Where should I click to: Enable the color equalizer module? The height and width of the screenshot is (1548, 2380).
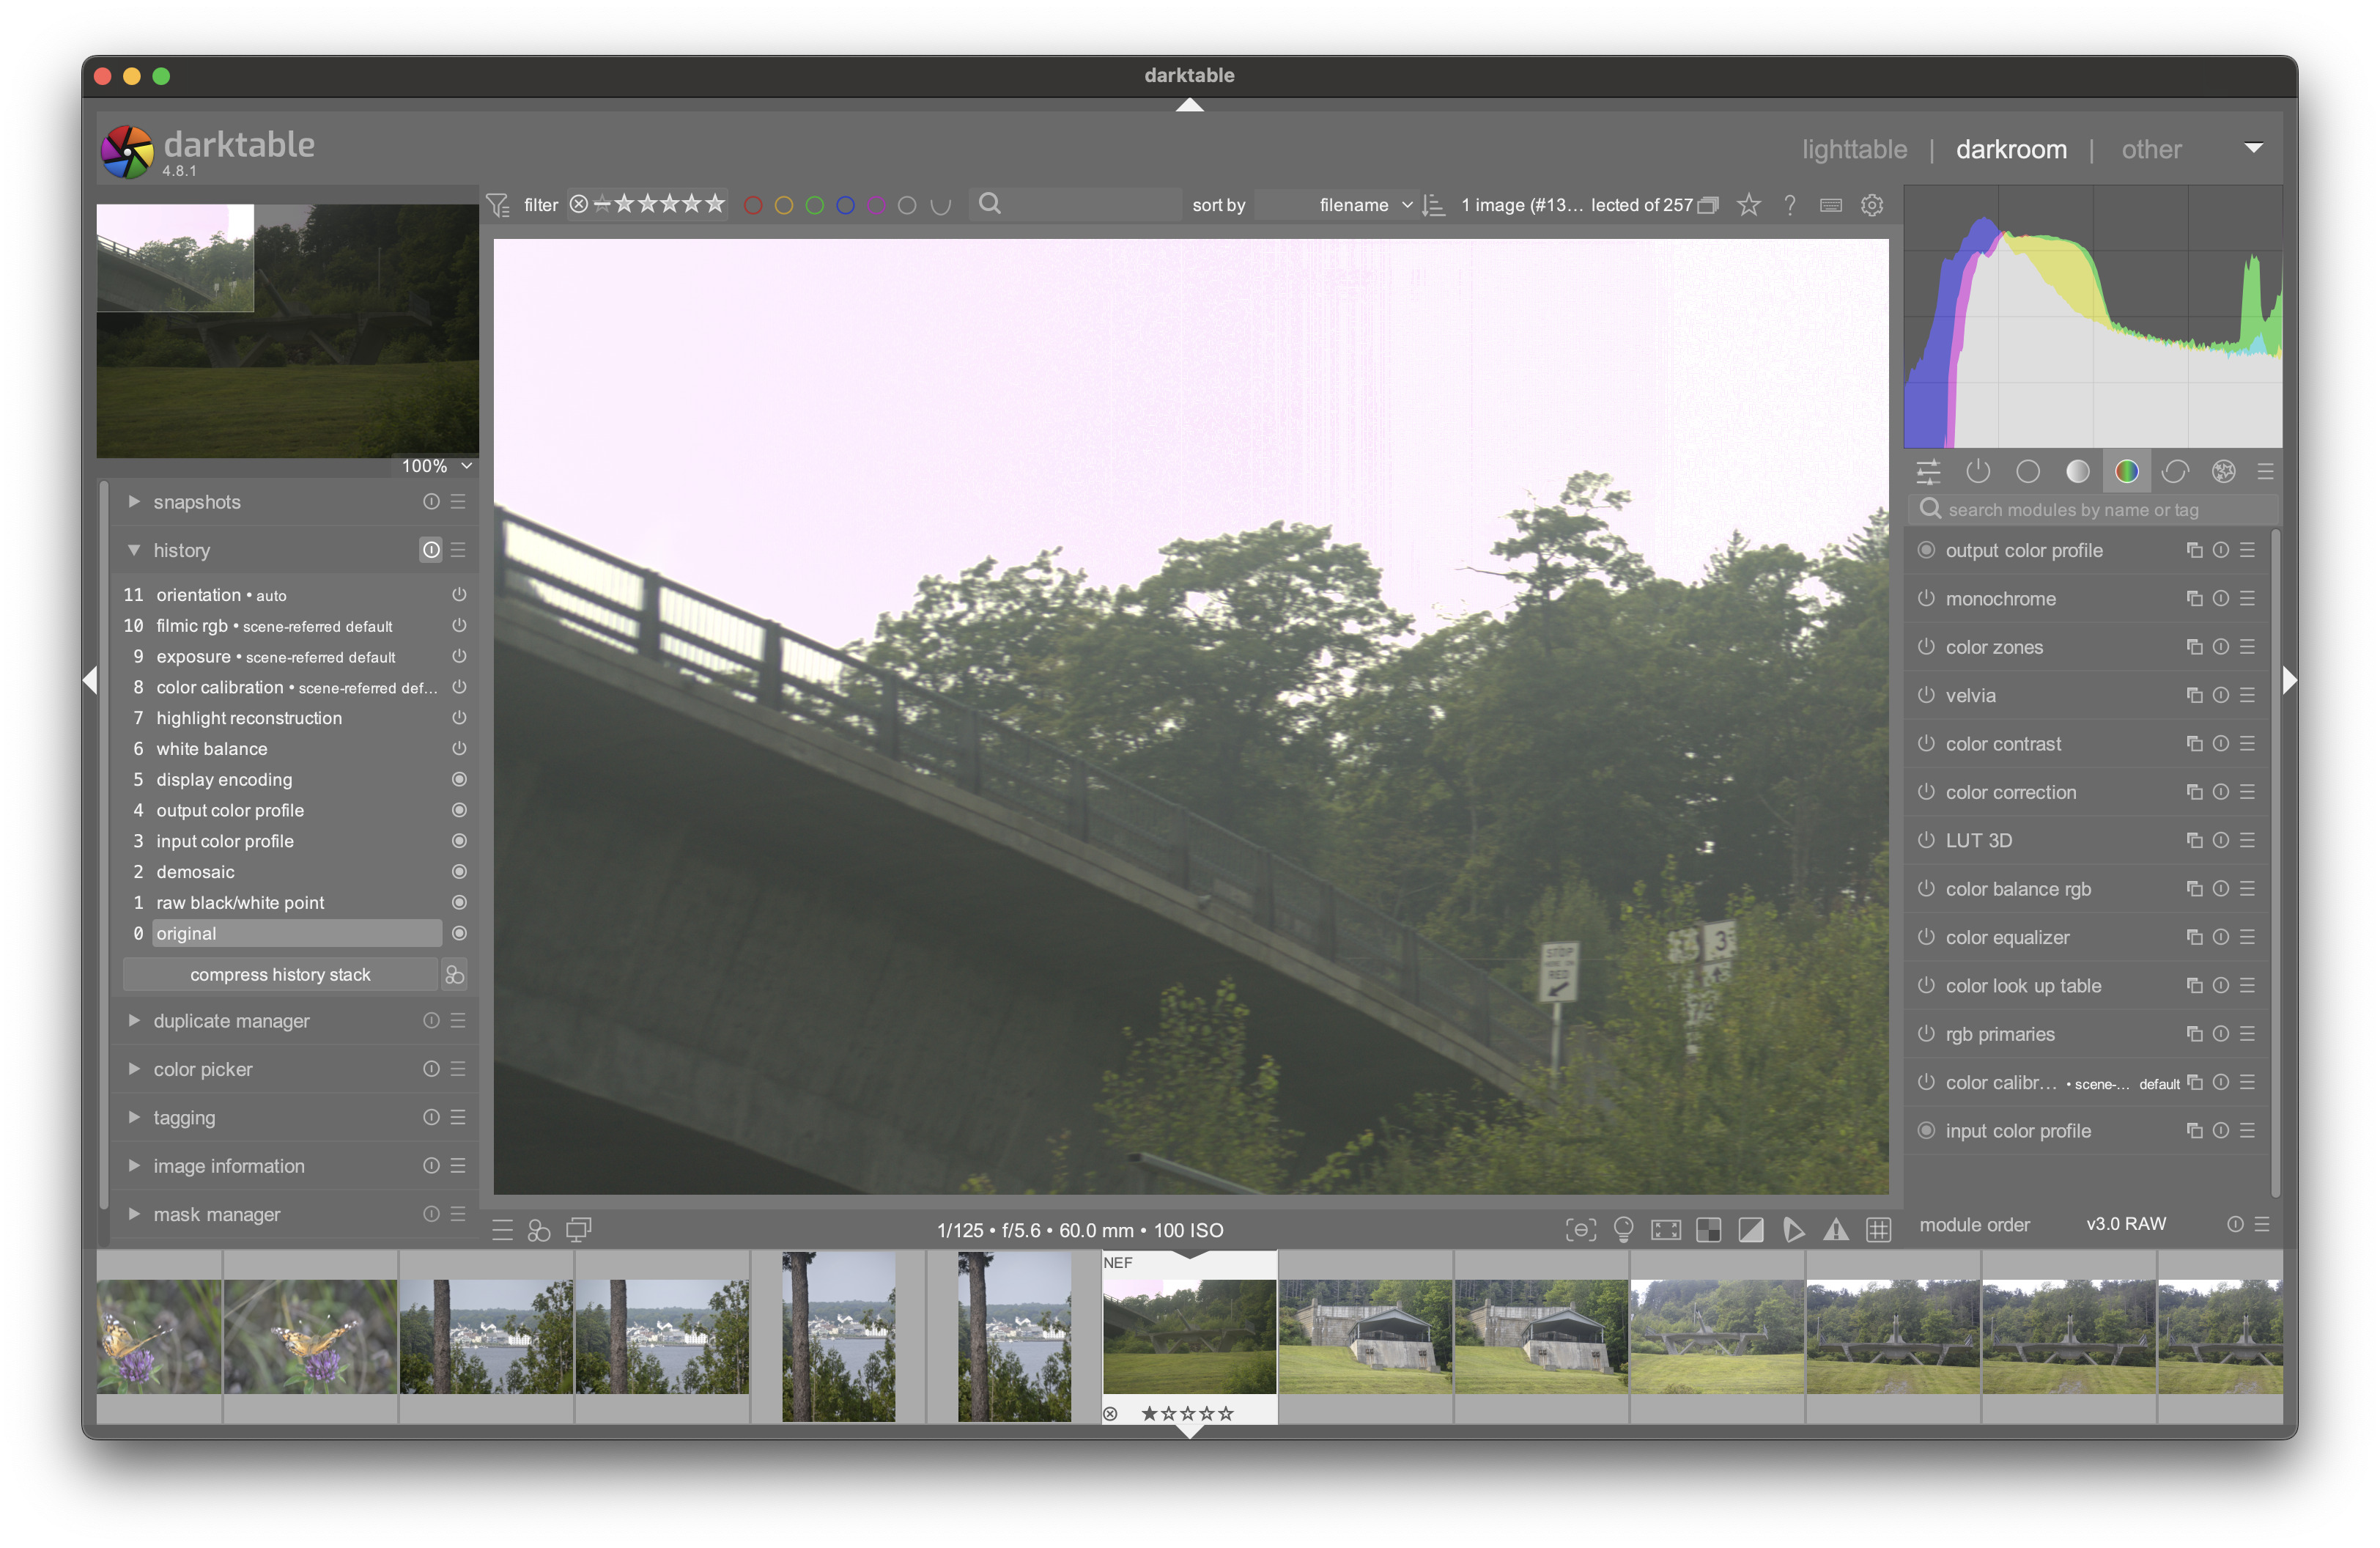pyautogui.click(x=1925, y=937)
